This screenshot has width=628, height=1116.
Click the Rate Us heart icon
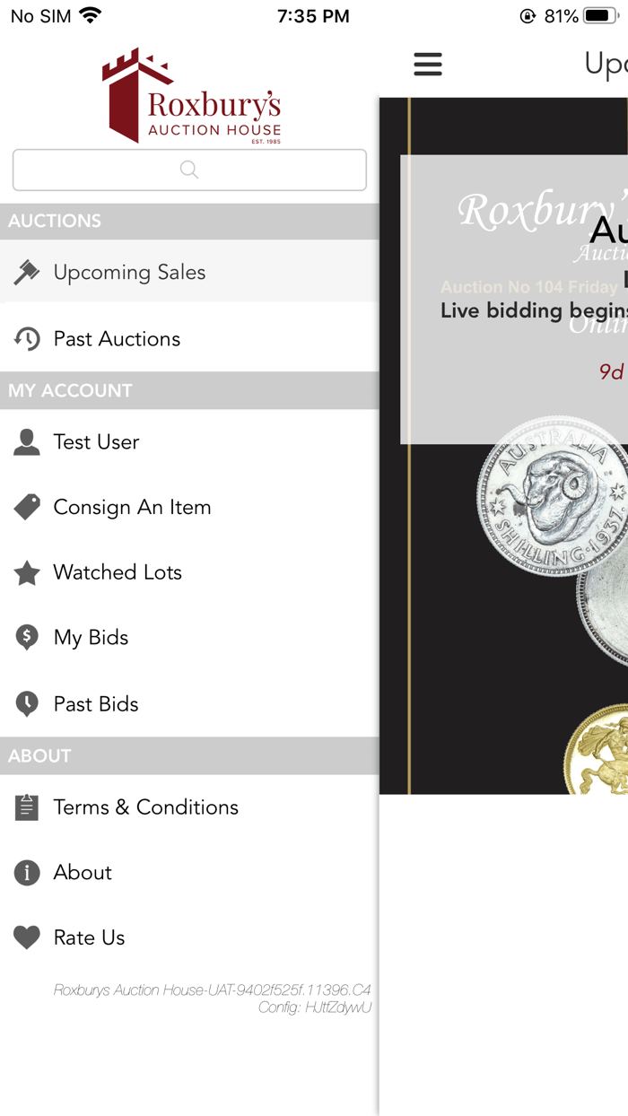27,937
